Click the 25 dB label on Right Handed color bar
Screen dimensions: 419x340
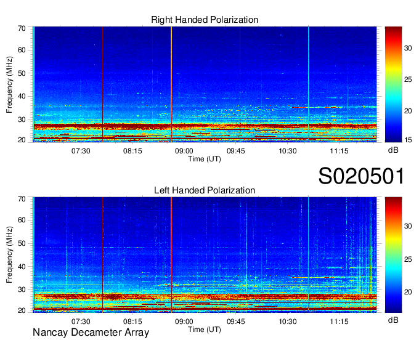click(x=408, y=79)
